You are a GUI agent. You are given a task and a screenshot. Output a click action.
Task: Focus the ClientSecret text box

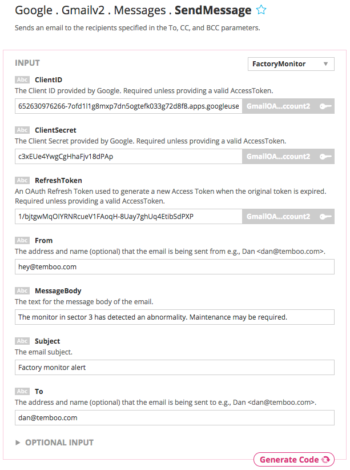coord(128,156)
